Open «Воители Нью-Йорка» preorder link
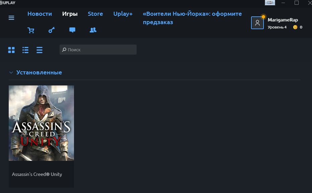This screenshot has height=193, width=312. (192, 18)
